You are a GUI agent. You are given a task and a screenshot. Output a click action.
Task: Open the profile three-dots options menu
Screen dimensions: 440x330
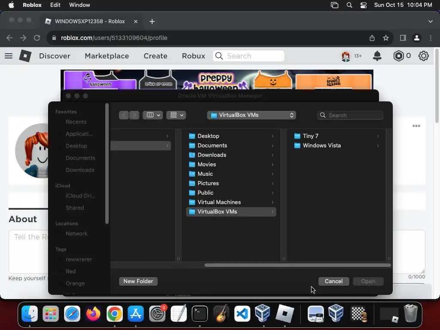click(416, 126)
